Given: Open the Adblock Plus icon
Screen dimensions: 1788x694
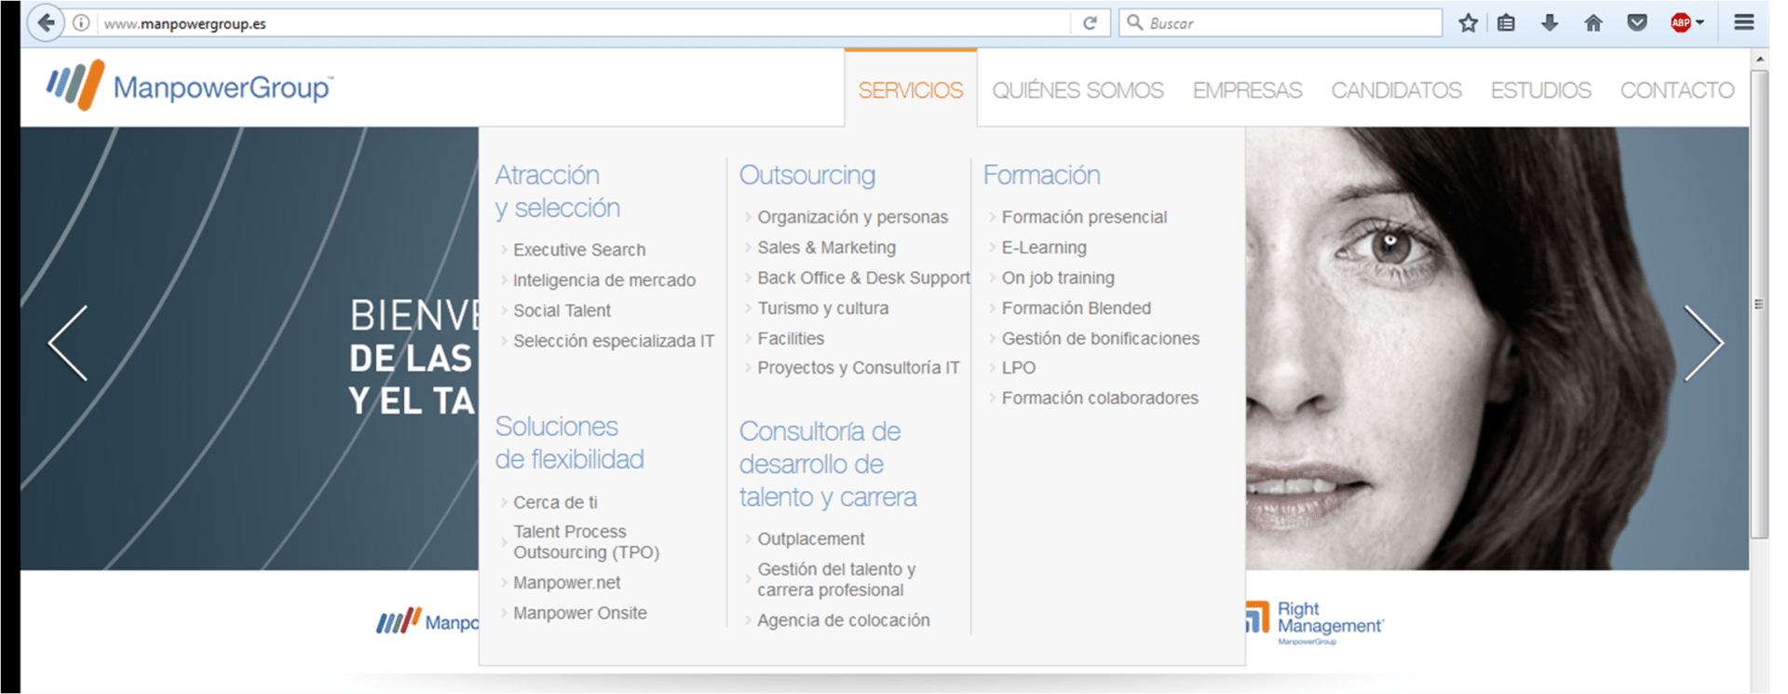Looking at the screenshot, I should [1681, 23].
